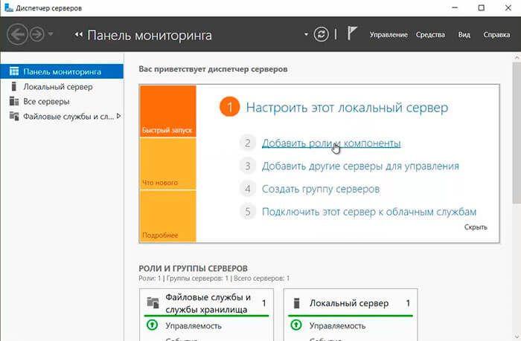521x341 pixels.
Task: Select Все серверы in the sidebar
Action: tap(62, 102)
